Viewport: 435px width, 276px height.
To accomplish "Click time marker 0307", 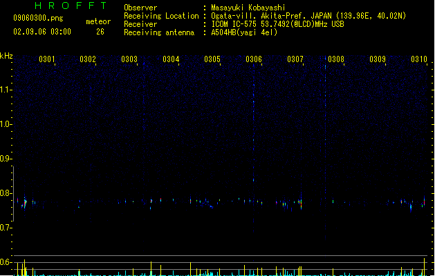I will coord(295,59).
